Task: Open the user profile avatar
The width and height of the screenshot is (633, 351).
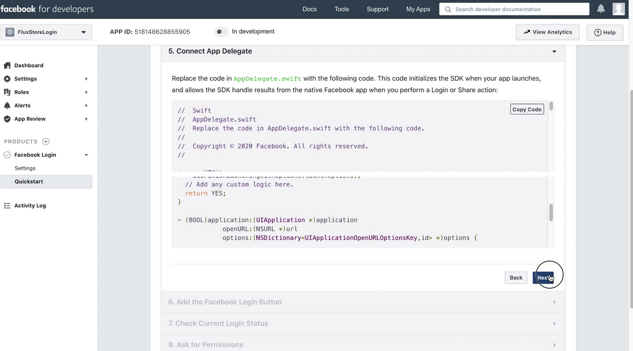Action: coord(619,9)
